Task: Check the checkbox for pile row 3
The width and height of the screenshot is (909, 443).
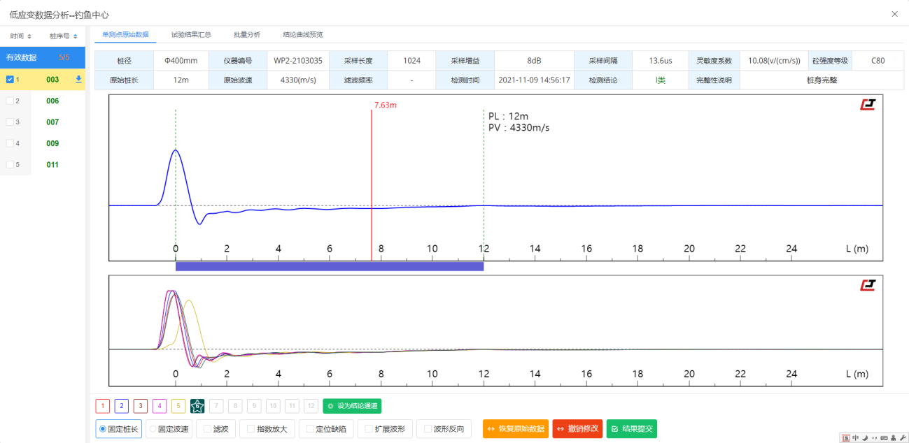Action: (x=10, y=122)
